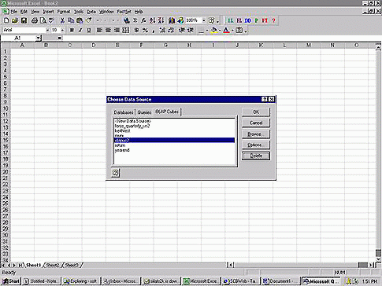Open the Zoom percentage dropdown
This screenshot has height=286, width=382.
203,20
